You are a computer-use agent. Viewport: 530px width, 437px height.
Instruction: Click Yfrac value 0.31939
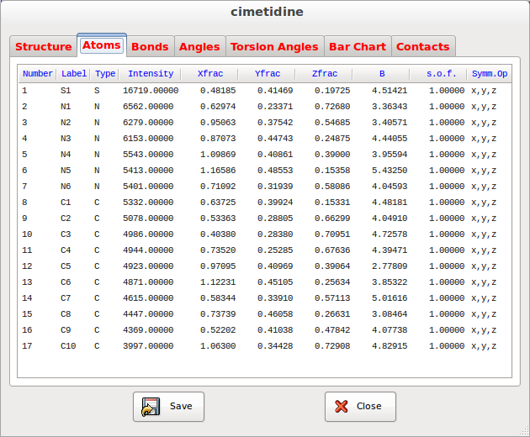coord(275,186)
